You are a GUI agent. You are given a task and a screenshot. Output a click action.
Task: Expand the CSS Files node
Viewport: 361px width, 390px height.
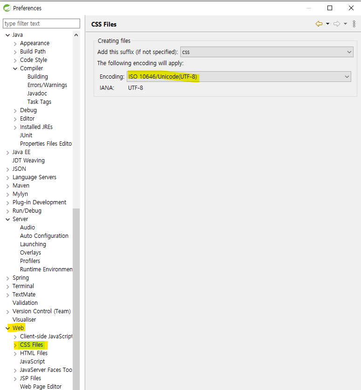(x=15, y=345)
